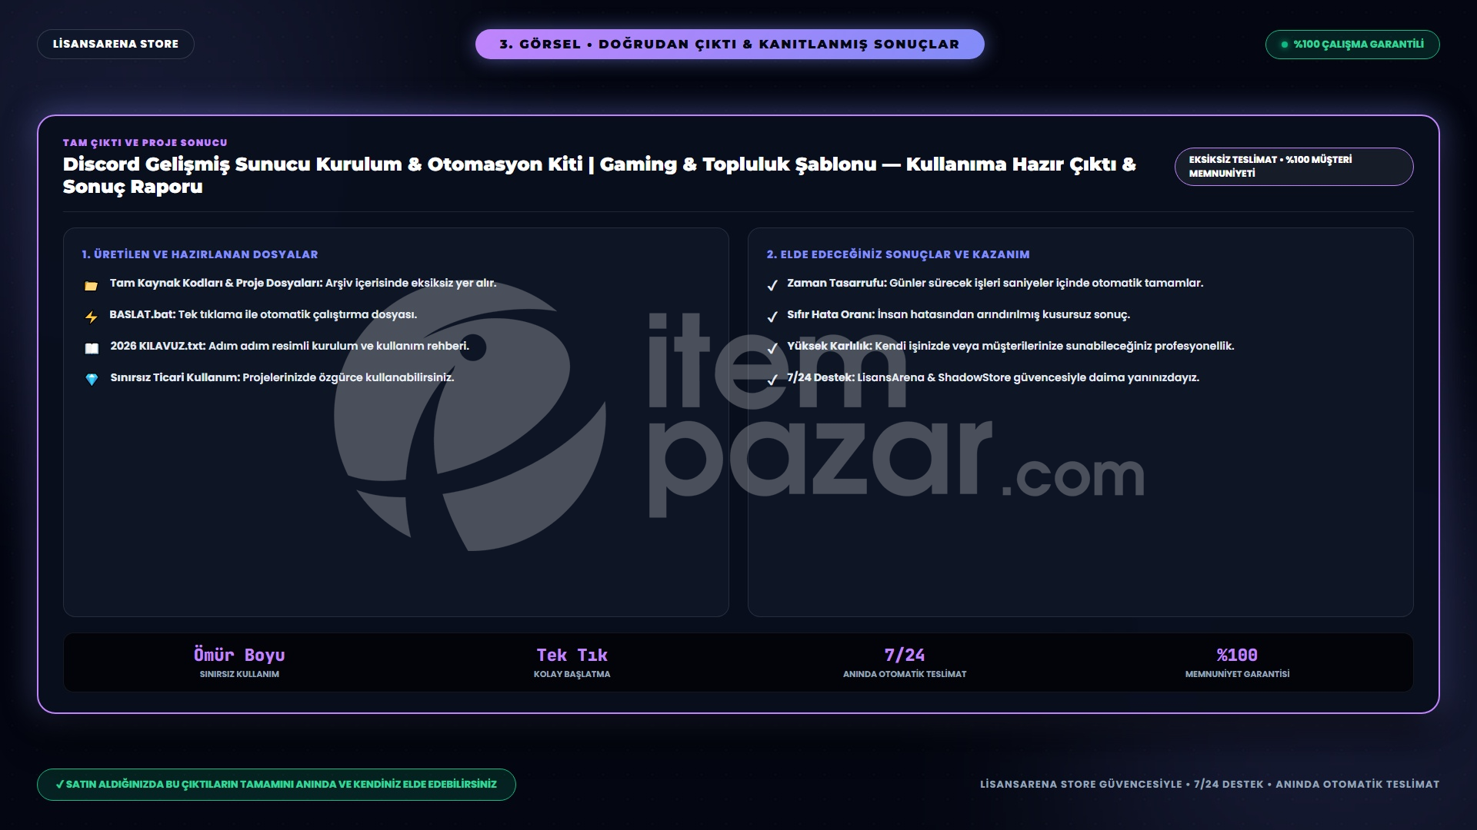This screenshot has width=1477, height=830.
Task: Click the diamond icon beside Sınırsız Ticari Kullanım
Action: (x=92, y=380)
